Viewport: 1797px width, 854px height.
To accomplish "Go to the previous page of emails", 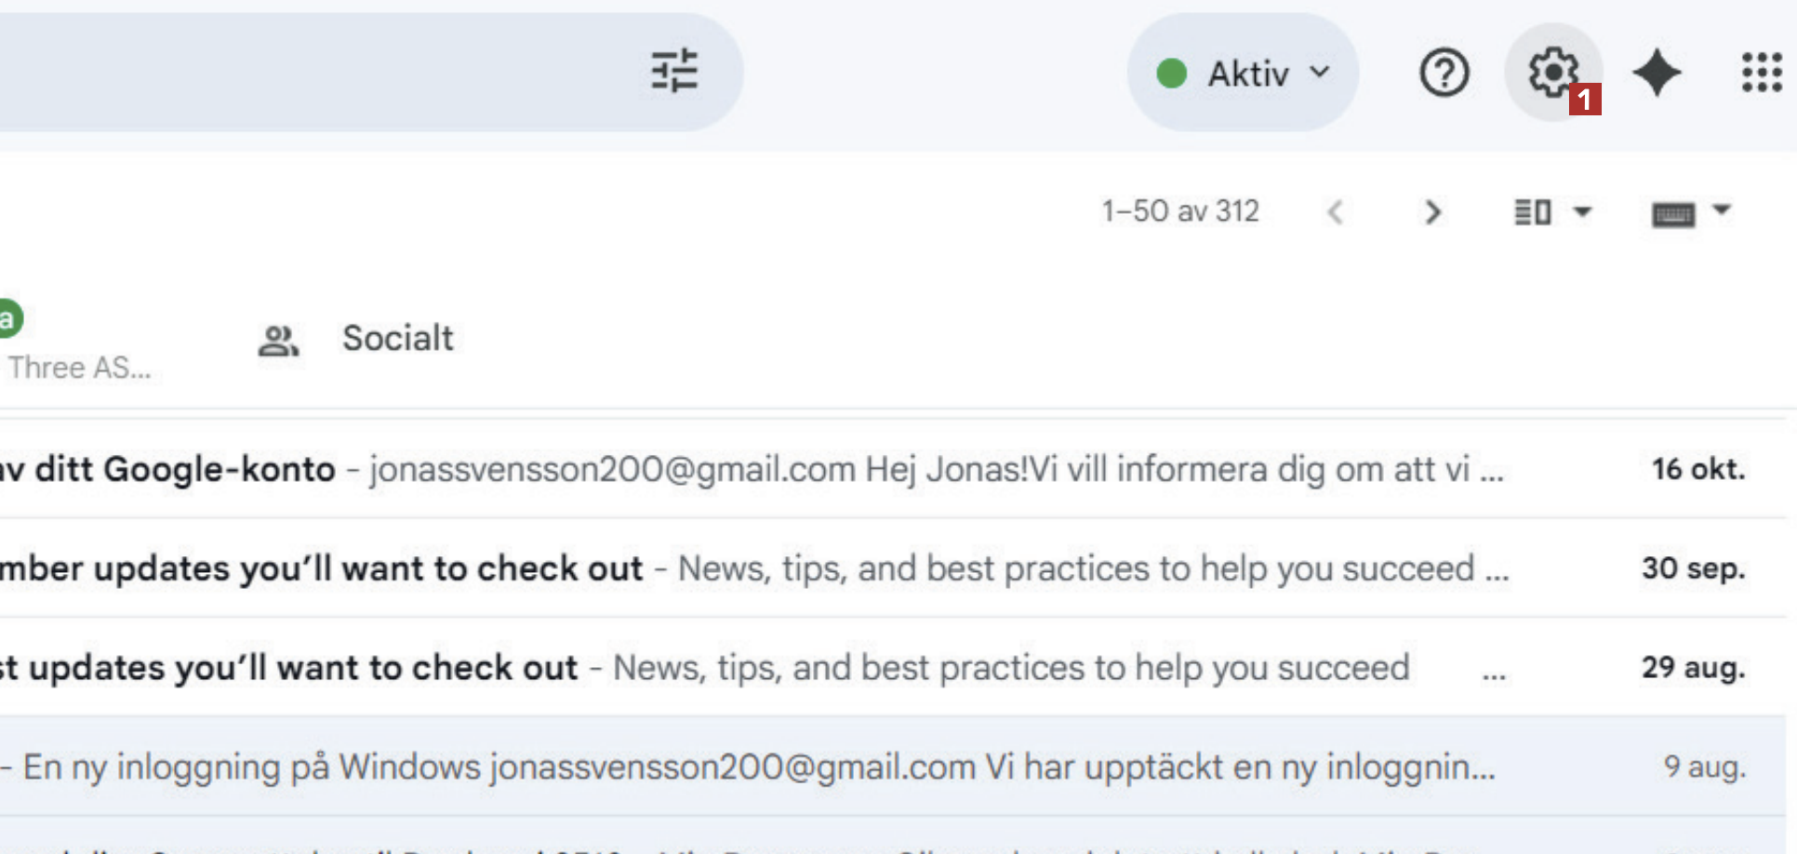I will tap(1336, 212).
